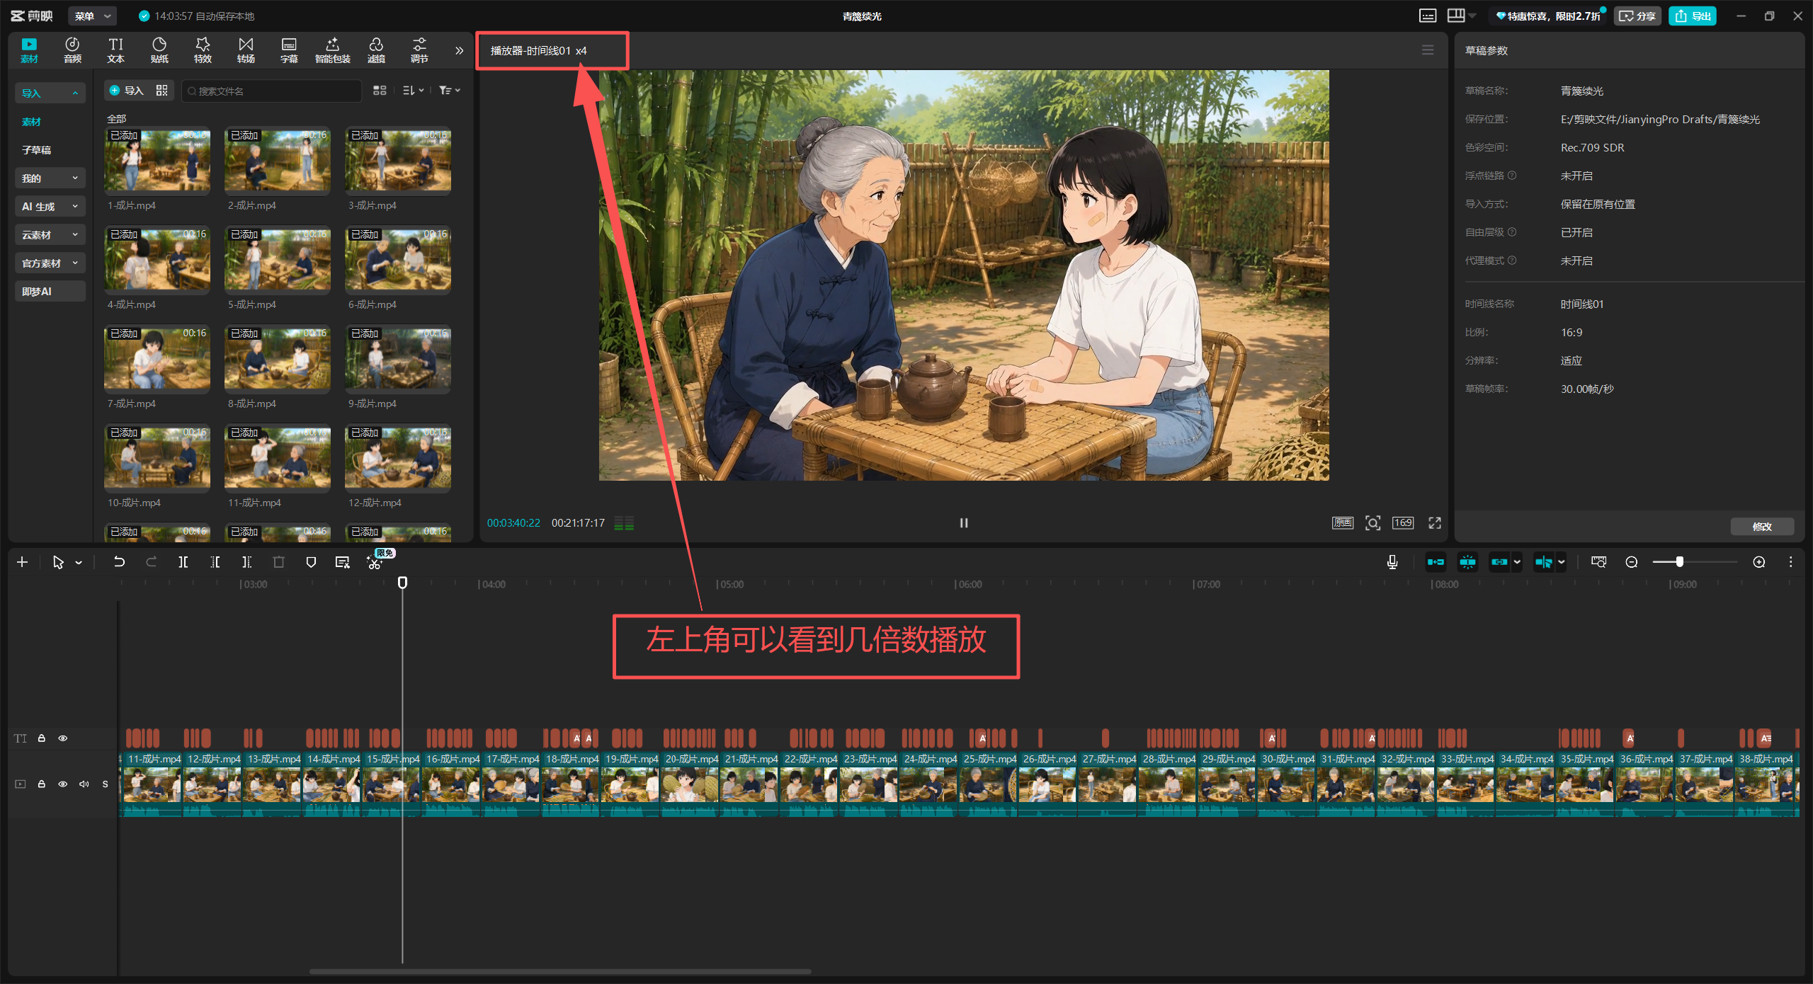Zoom out the timeline with minus icon

[x=1632, y=562]
